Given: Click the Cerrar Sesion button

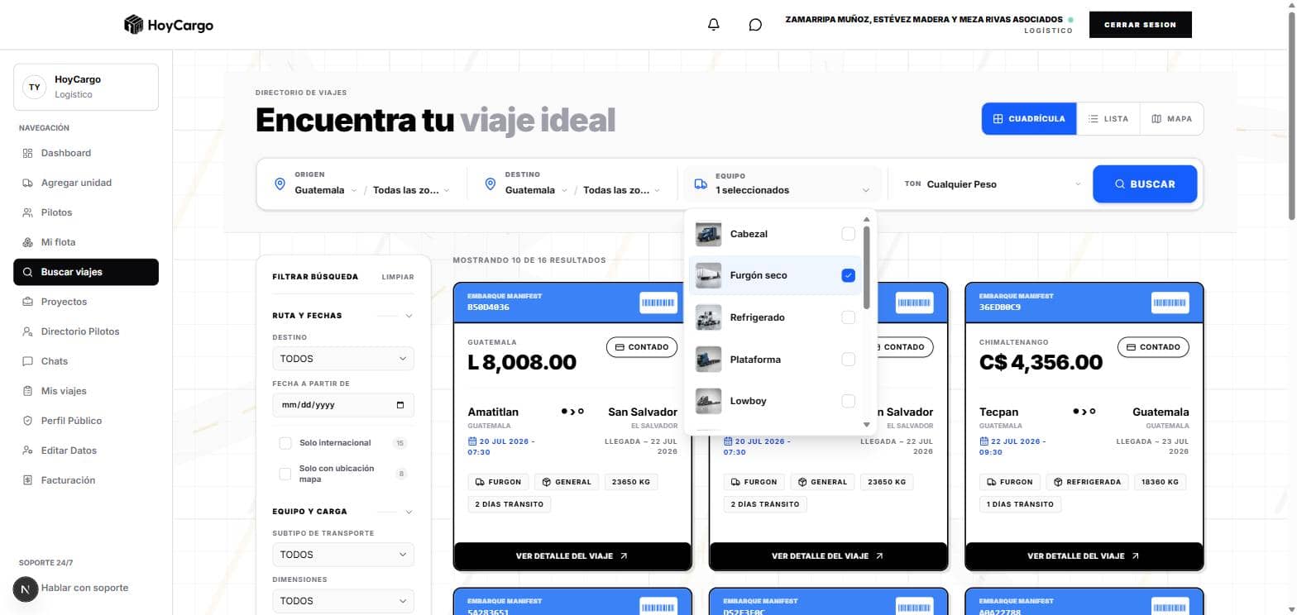Looking at the screenshot, I should (x=1140, y=25).
